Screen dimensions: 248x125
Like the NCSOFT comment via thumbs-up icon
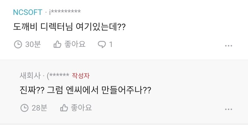(57, 45)
